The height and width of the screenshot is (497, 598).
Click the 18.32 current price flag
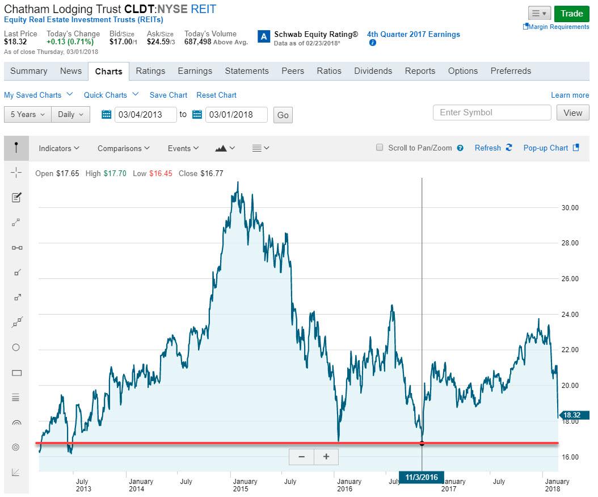573,415
